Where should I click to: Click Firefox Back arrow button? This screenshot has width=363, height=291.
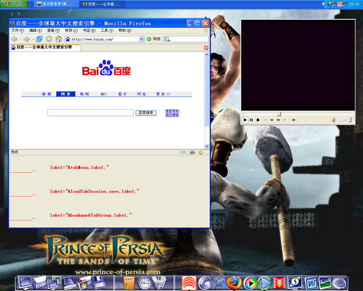click(x=14, y=39)
